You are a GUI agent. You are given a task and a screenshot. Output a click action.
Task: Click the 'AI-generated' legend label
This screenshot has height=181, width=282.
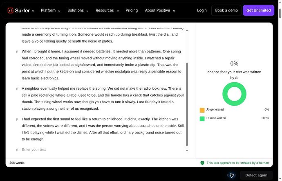coord(215,109)
